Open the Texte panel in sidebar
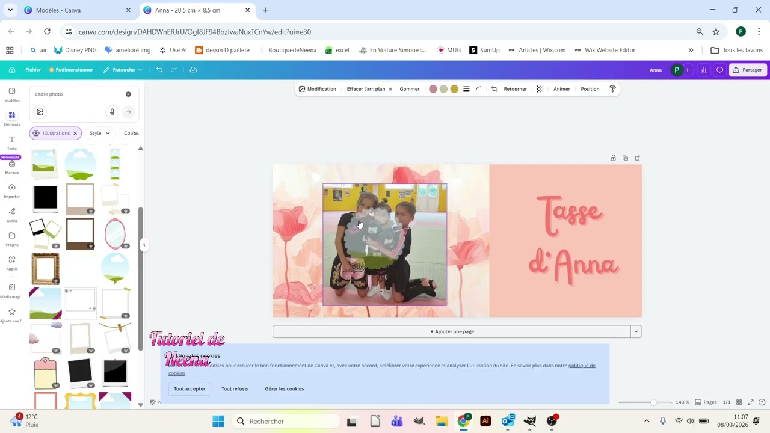 click(x=12, y=143)
